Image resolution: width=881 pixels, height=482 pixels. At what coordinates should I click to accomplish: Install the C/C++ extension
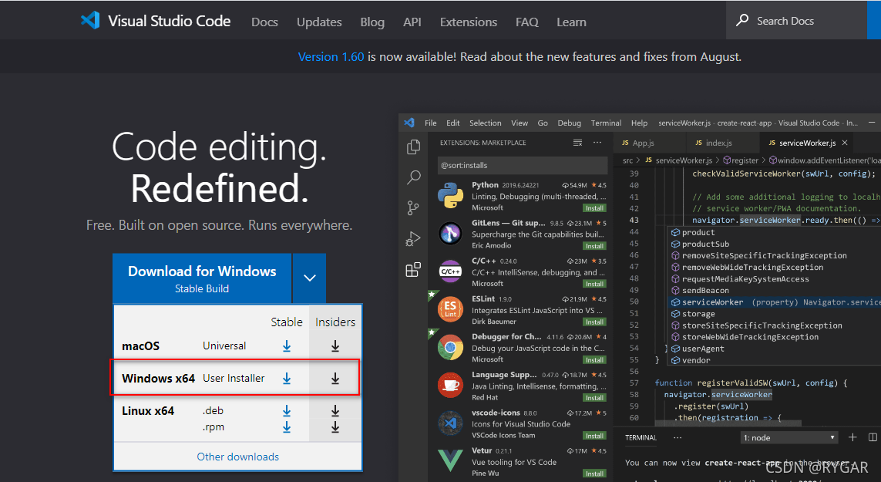(x=594, y=284)
